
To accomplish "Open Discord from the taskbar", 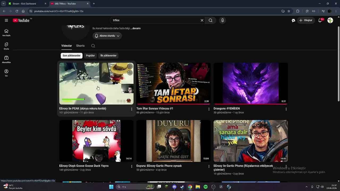I will tap(174, 187).
